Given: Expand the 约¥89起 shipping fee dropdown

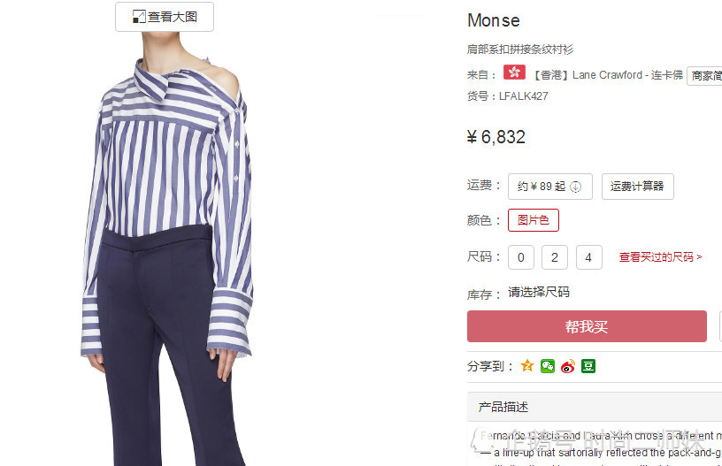Looking at the screenshot, I should (550, 187).
